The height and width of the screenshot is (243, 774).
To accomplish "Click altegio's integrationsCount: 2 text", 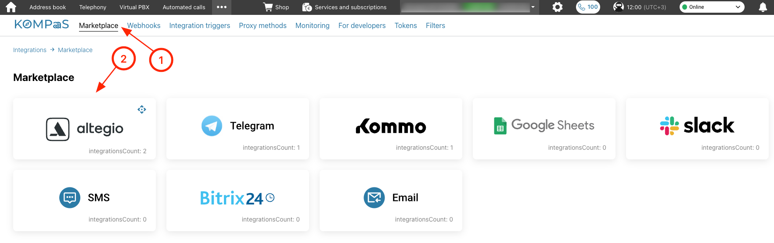I will click(x=118, y=151).
